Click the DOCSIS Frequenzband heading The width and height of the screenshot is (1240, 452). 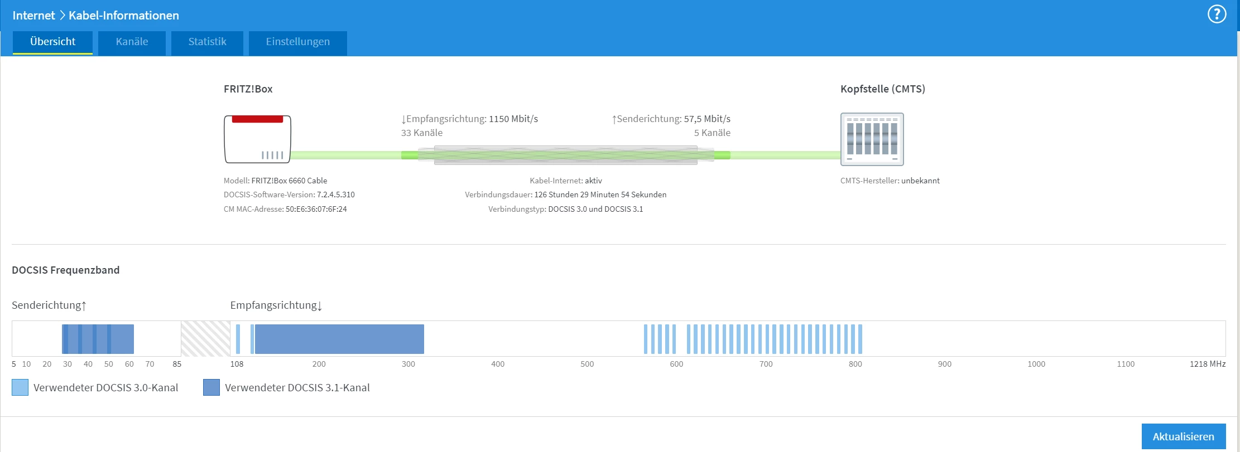pyautogui.click(x=66, y=270)
